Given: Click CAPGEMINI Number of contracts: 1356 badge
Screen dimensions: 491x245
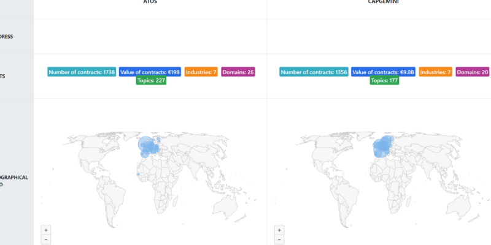Looking at the screenshot, I should click(314, 72).
